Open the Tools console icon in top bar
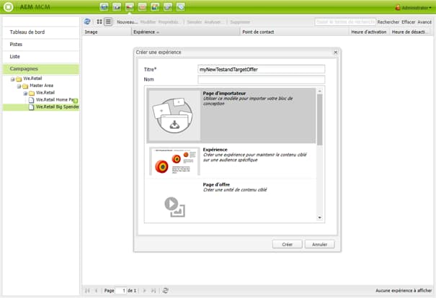This screenshot has width=436, height=298. tap(168, 6)
